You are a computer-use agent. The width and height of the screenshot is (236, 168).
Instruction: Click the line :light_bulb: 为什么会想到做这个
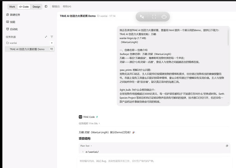(x=137, y=90)
